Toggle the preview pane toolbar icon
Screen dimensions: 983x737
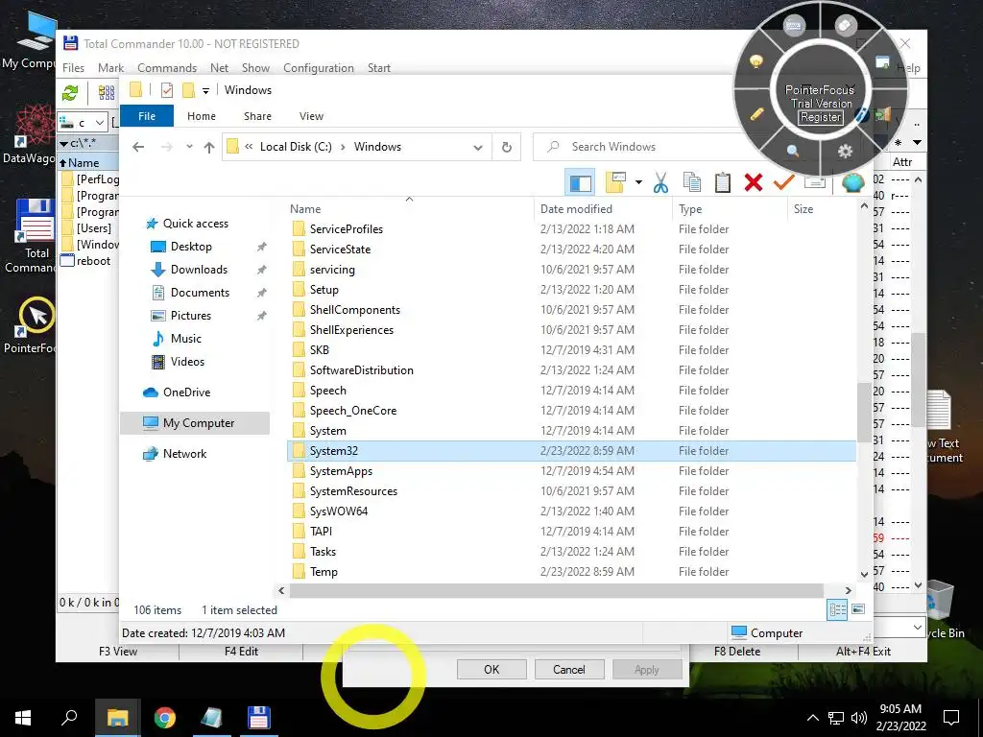pos(580,183)
